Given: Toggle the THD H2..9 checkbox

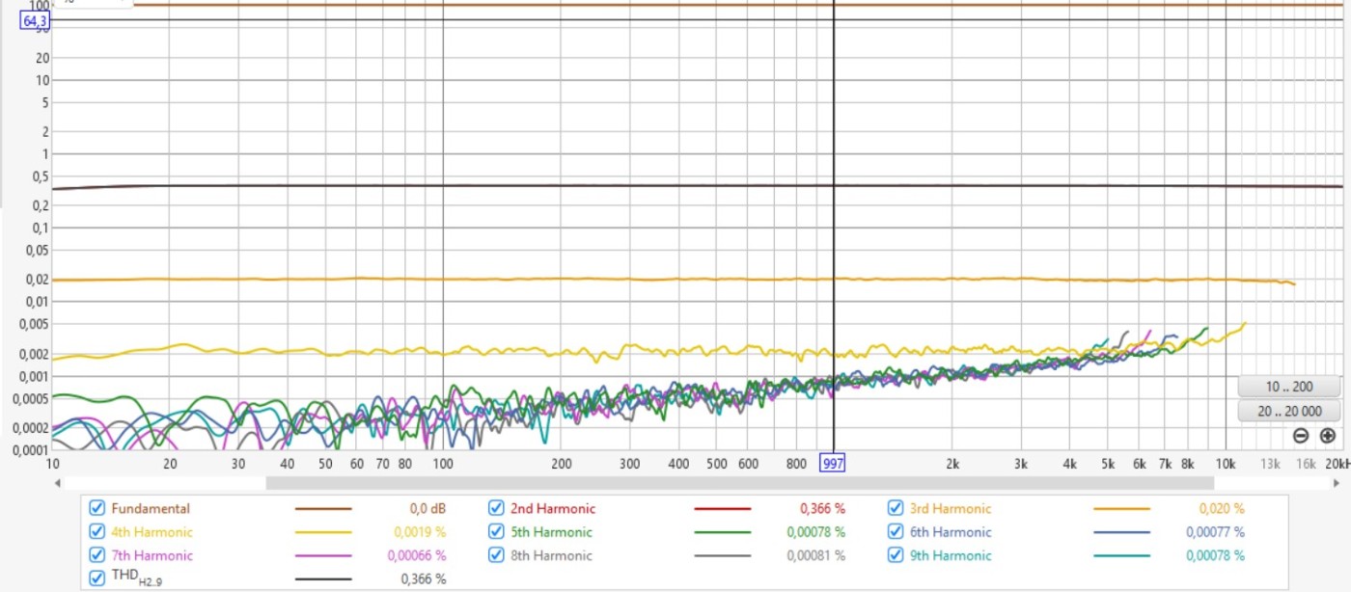Looking at the screenshot, I should (96, 579).
